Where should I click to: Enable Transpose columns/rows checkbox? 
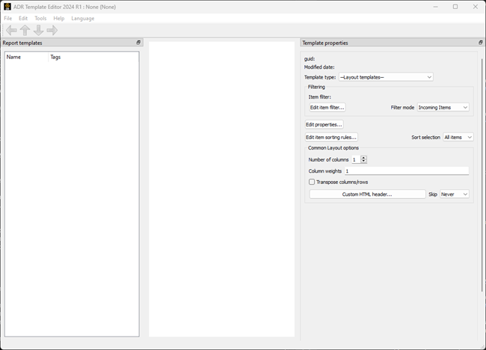[312, 182]
